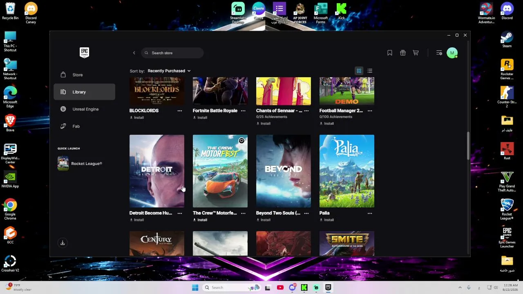Open the NVIDIA App desktop shortcut
Viewport: 523px width, 294px height.
tap(10, 180)
